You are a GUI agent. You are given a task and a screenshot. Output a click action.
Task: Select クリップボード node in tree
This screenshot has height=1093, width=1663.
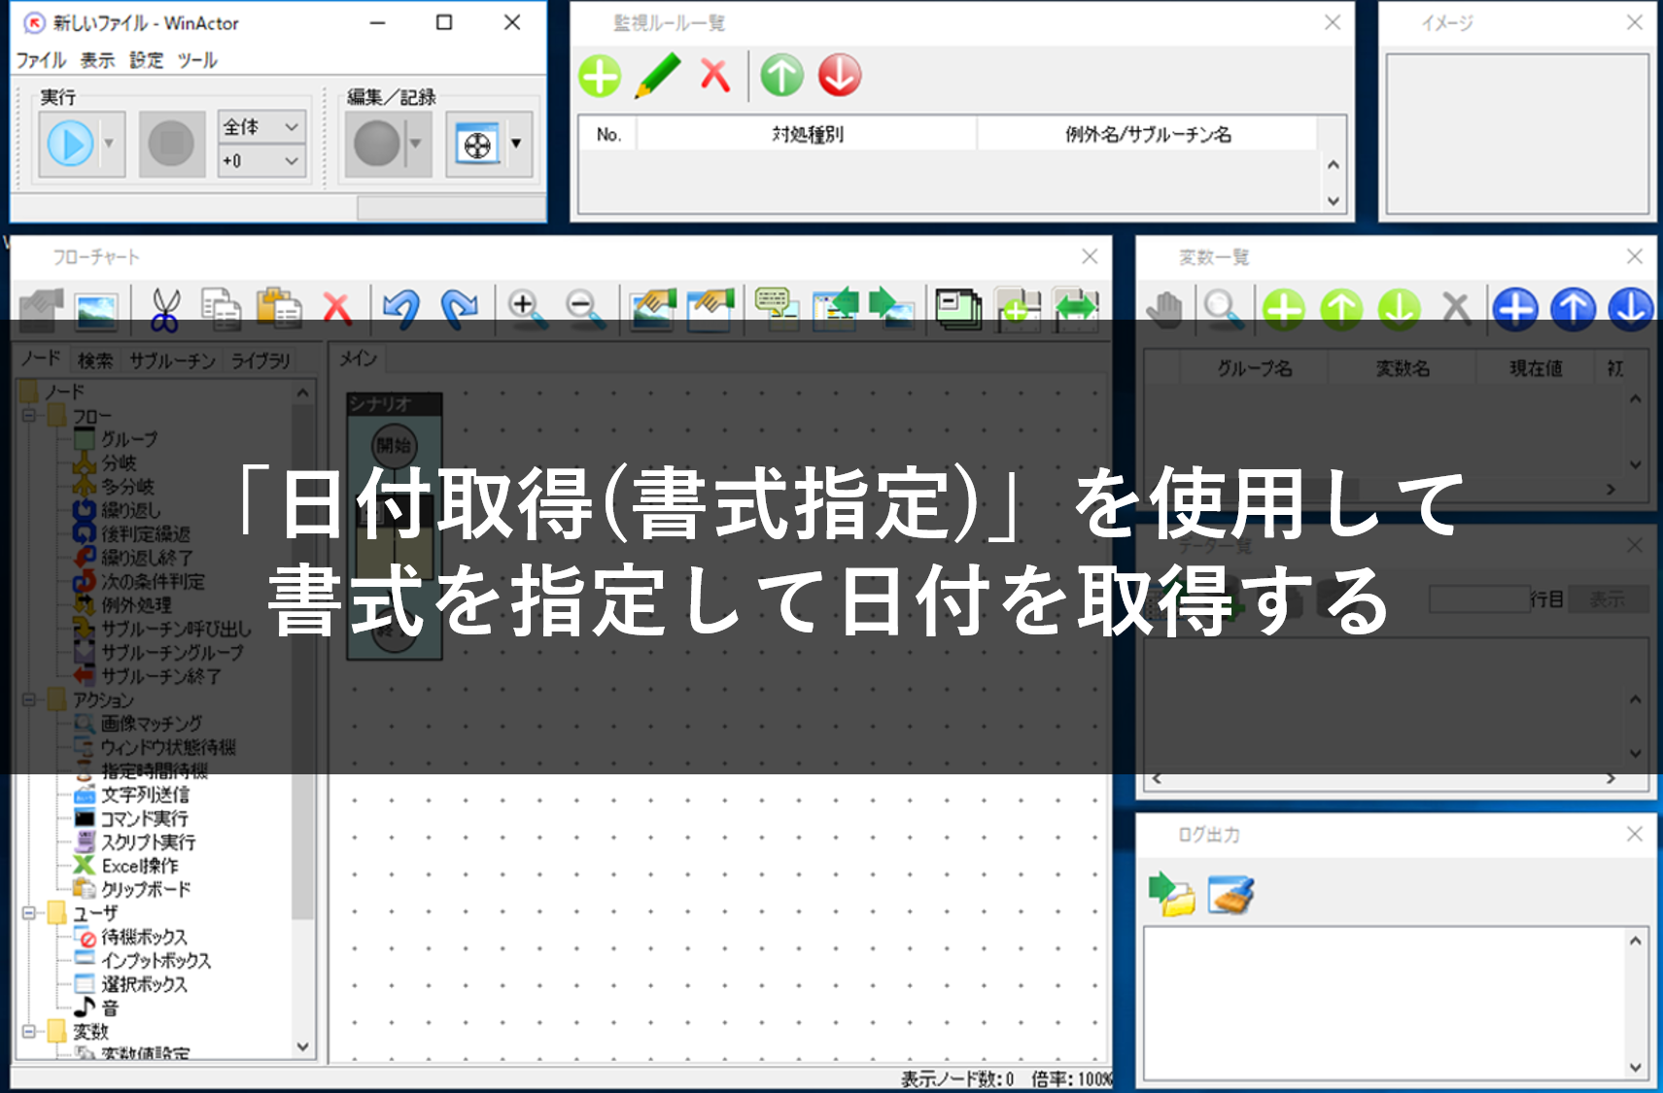146,889
